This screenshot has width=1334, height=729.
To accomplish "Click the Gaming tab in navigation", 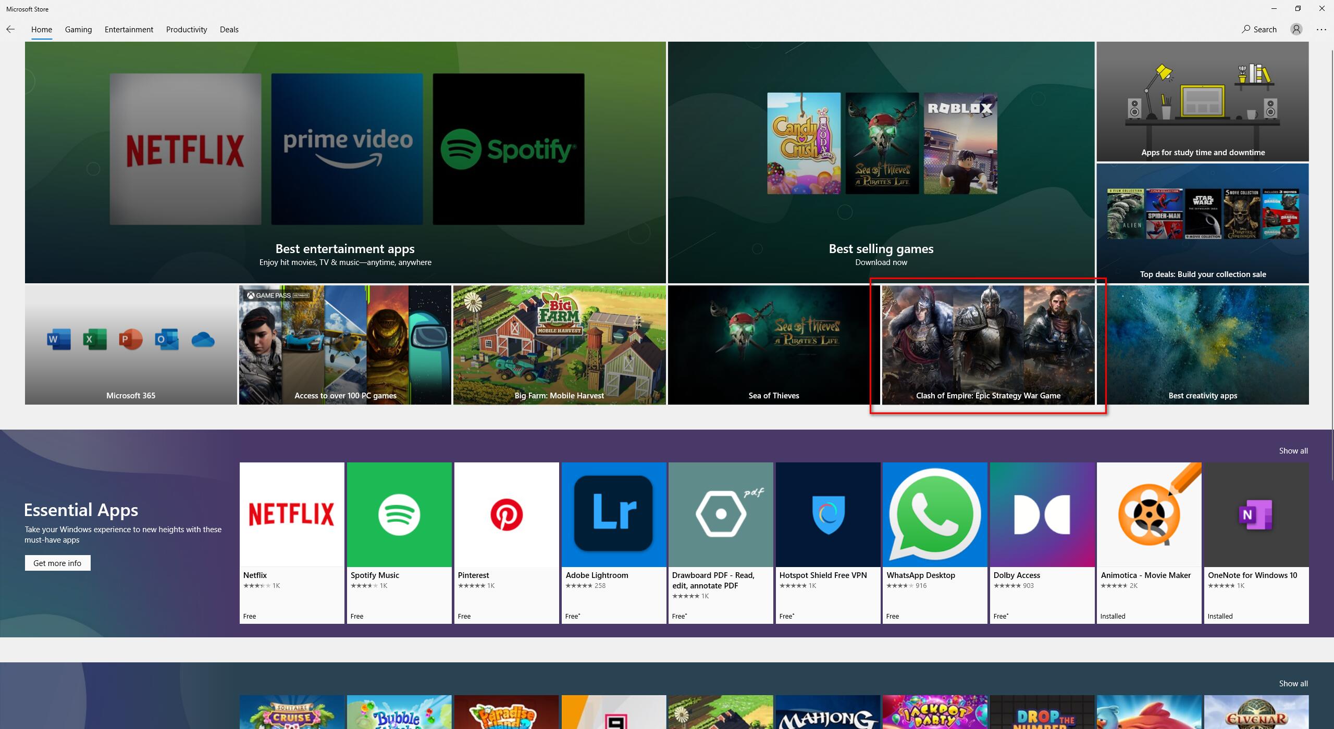I will point(78,29).
